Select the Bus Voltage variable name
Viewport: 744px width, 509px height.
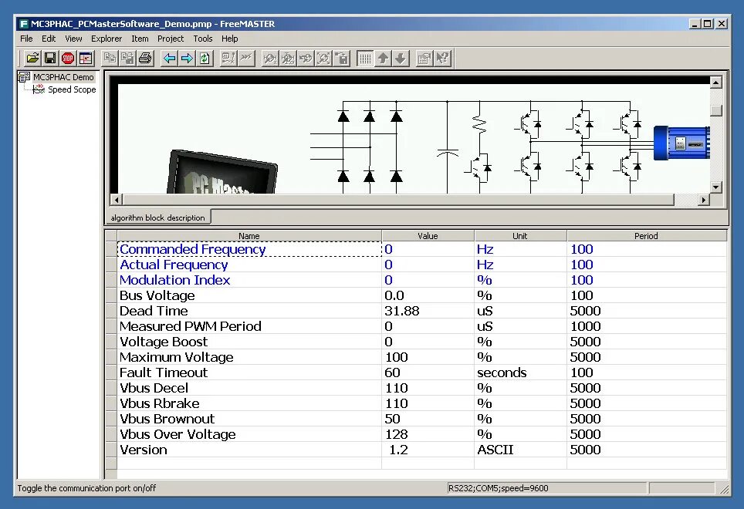(157, 295)
